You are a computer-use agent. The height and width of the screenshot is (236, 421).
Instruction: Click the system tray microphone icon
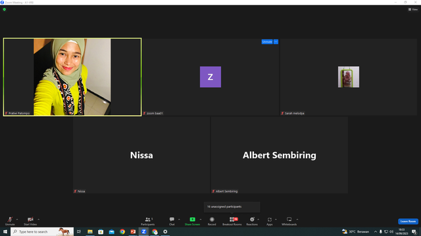pyautogui.click(x=380, y=231)
